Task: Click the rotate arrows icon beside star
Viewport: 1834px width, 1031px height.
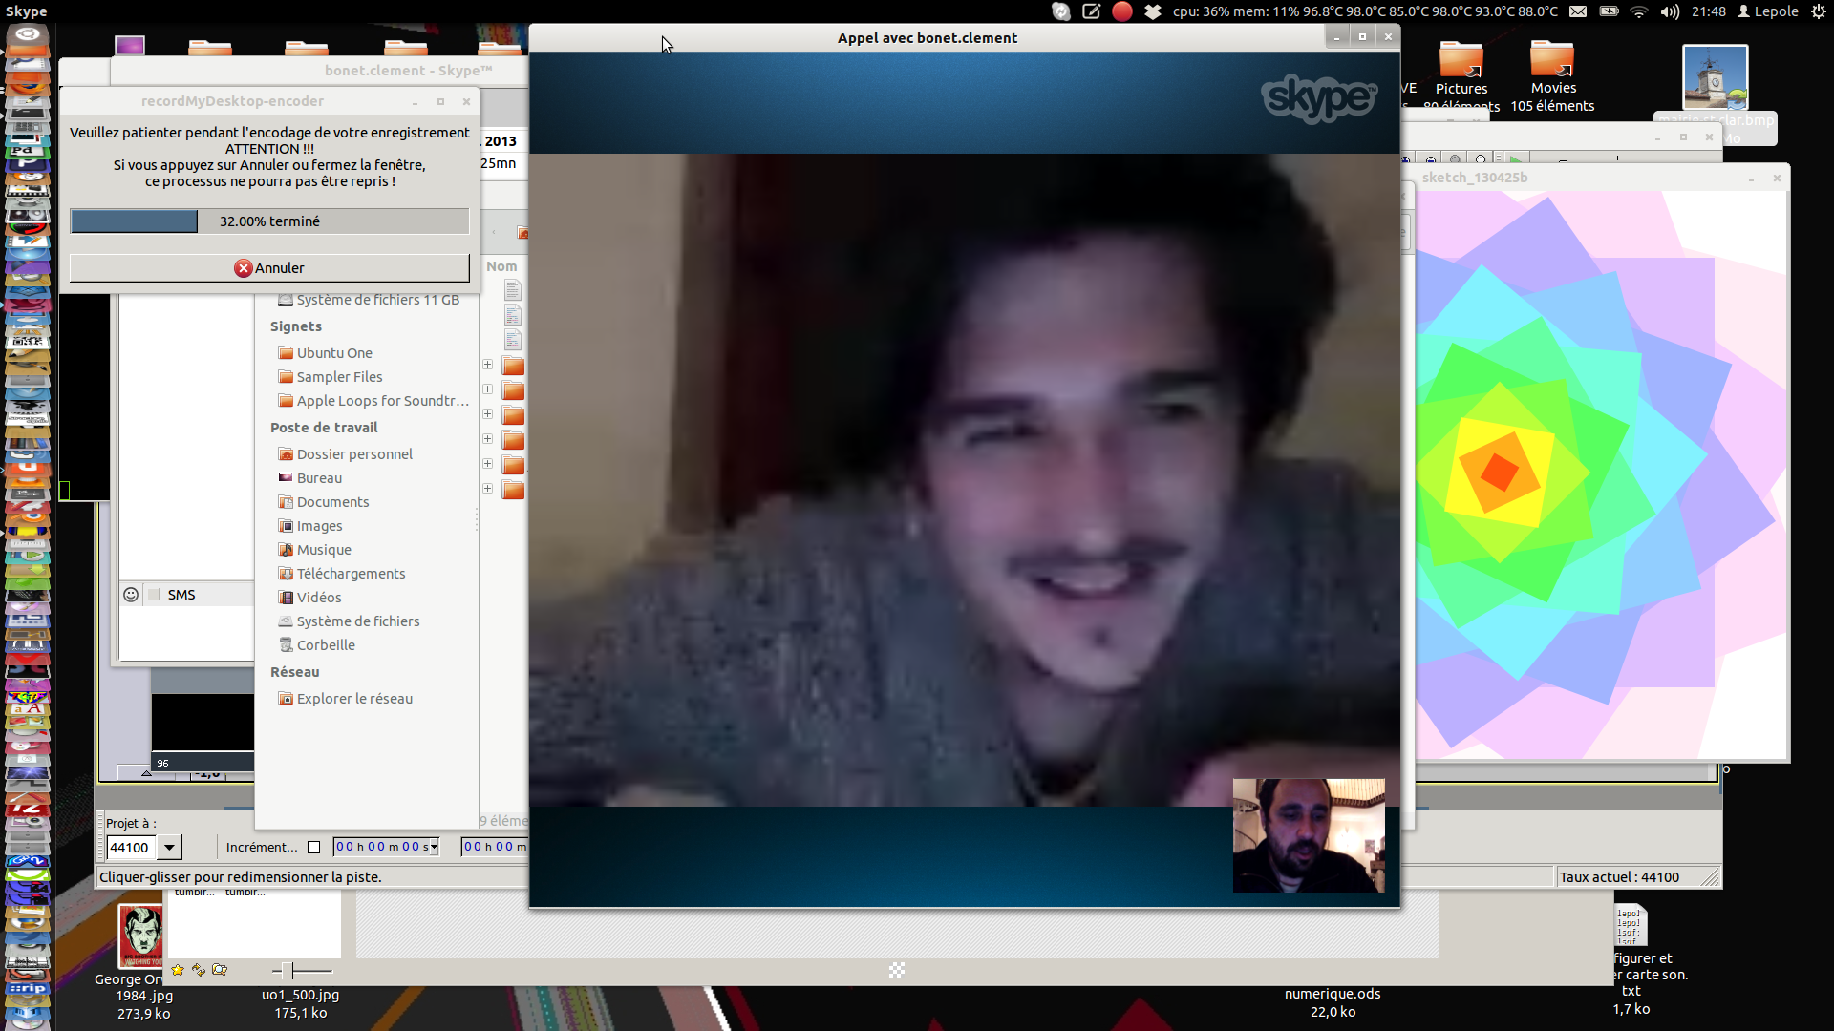Action: (199, 970)
